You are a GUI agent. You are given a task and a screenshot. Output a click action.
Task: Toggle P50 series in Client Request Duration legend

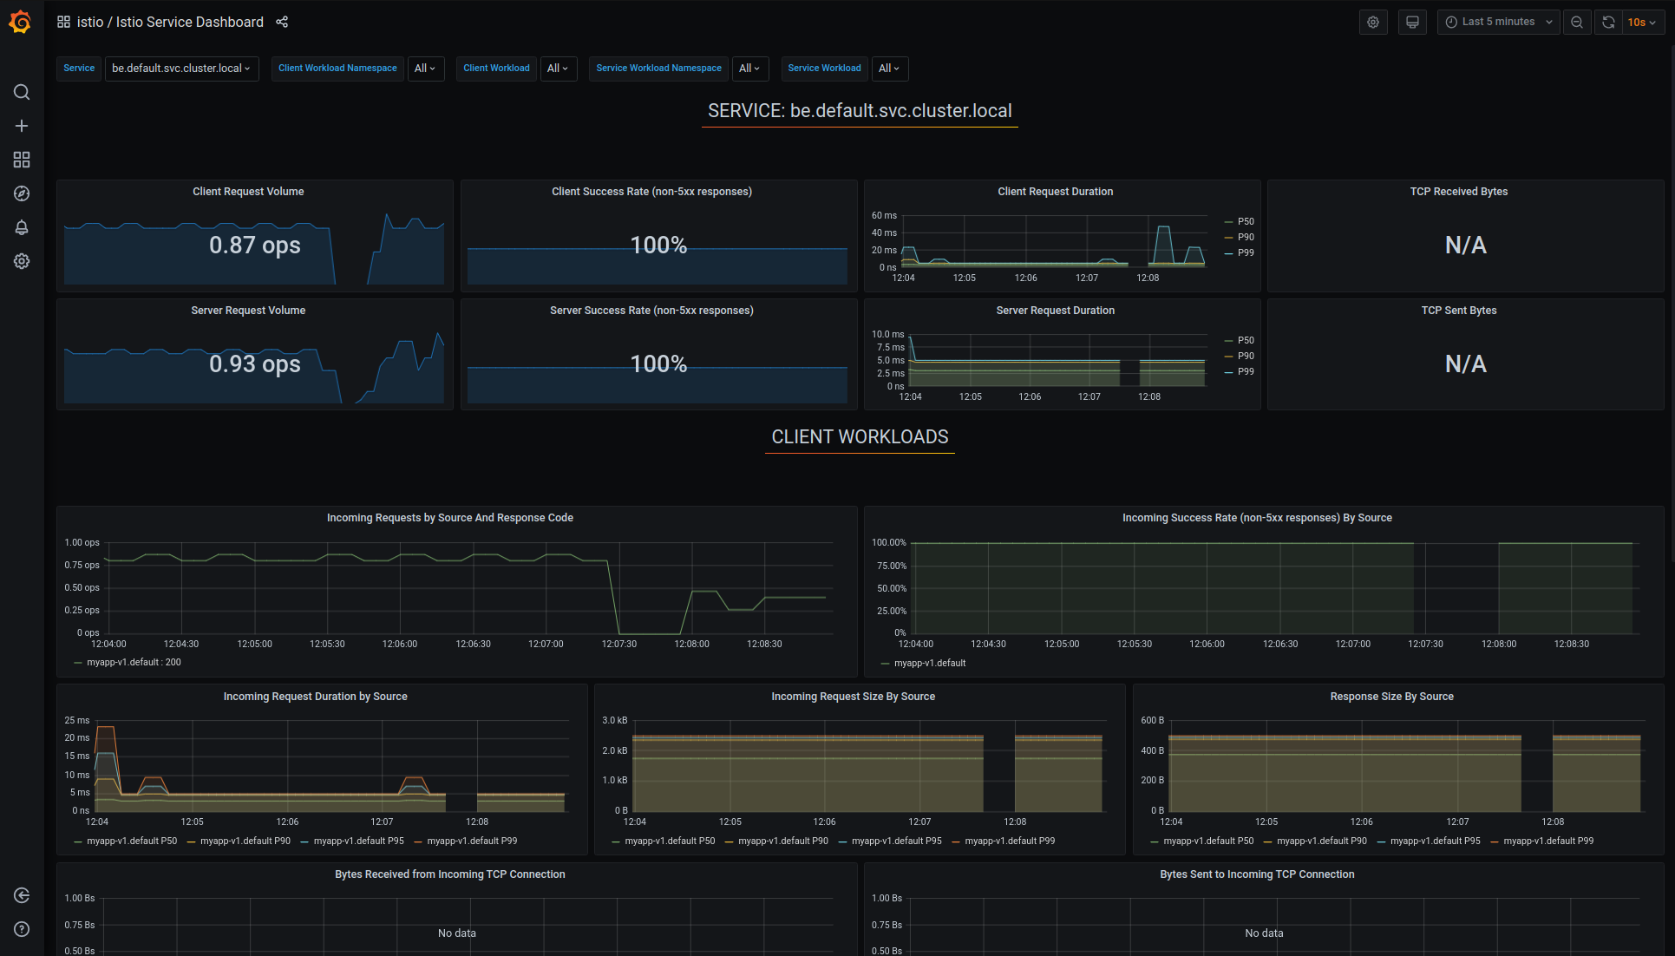tap(1245, 221)
